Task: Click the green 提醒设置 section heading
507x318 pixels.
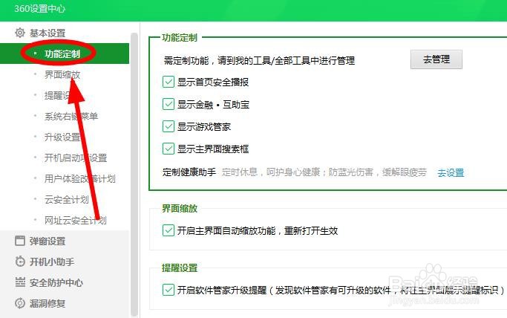Action: (180, 268)
